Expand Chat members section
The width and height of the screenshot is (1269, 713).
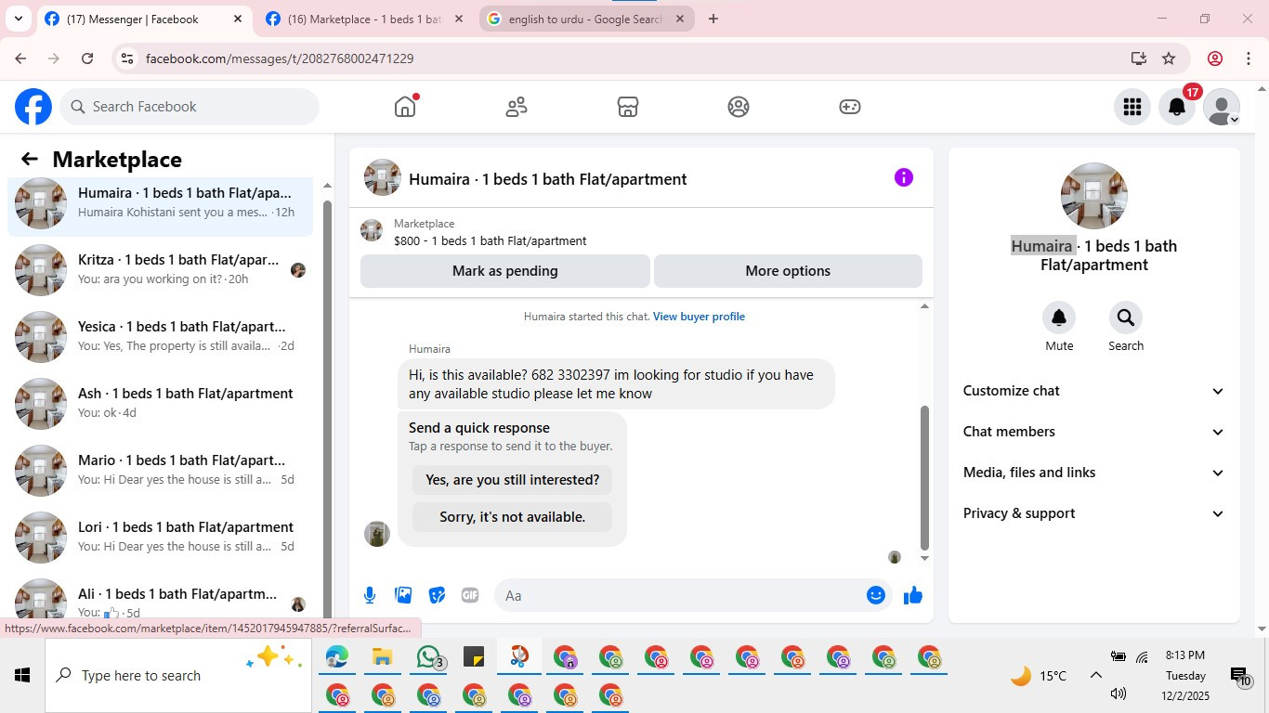(x=1094, y=432)
